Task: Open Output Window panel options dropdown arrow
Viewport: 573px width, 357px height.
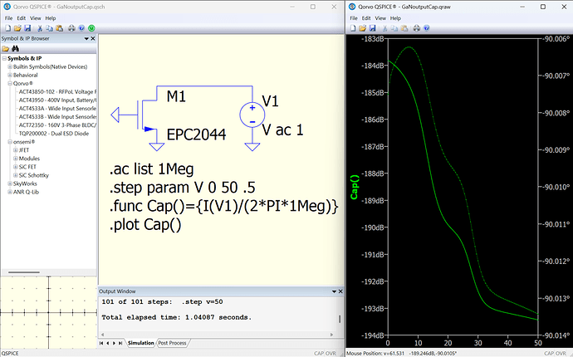Action: pos(334,291)
